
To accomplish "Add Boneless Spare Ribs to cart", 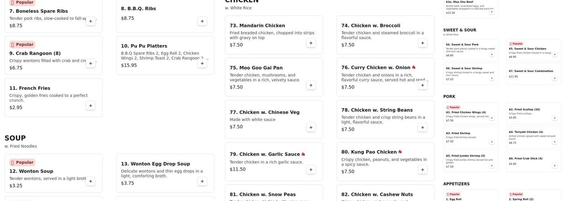I will tap(91, 21).
